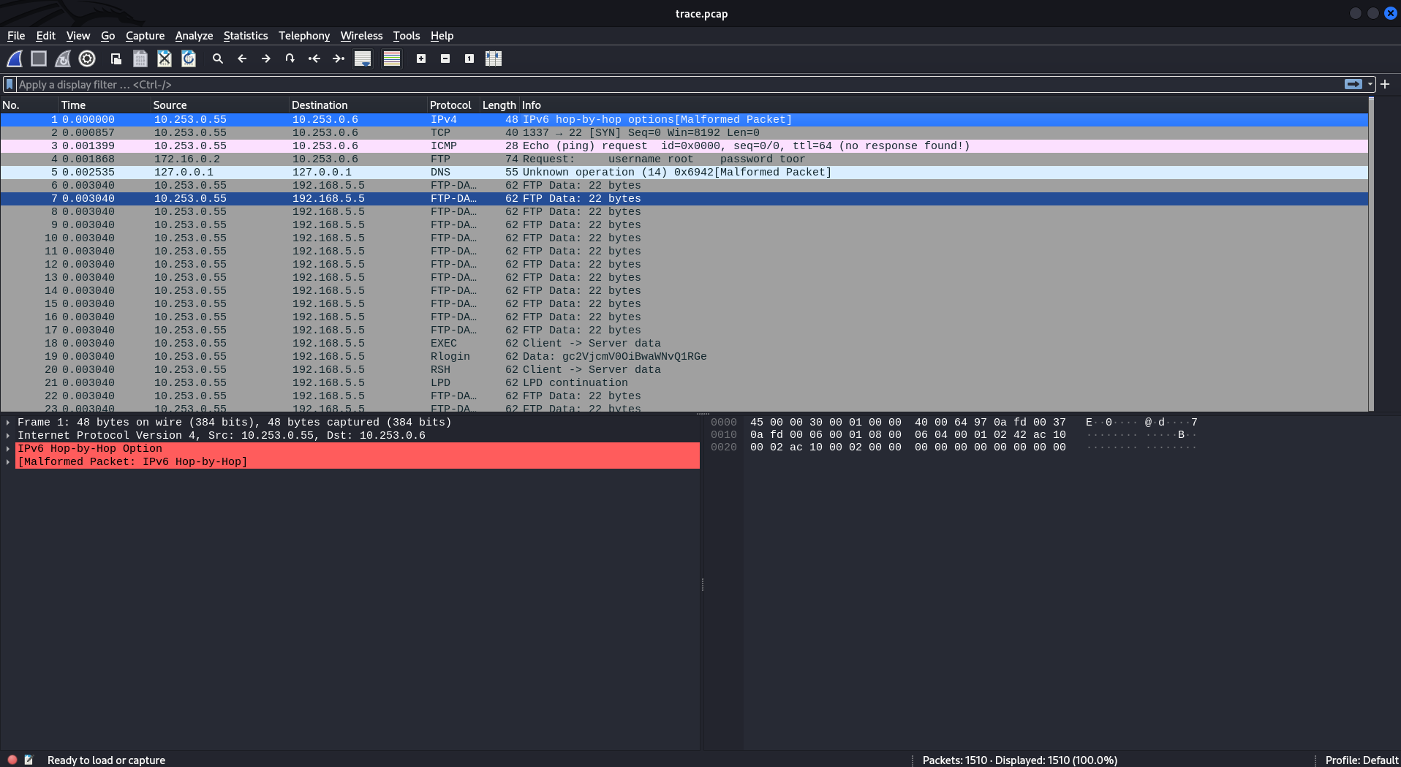Click the Profile: Default status label
Screen dimensions: 1401x767
[x=1362, y=760]
